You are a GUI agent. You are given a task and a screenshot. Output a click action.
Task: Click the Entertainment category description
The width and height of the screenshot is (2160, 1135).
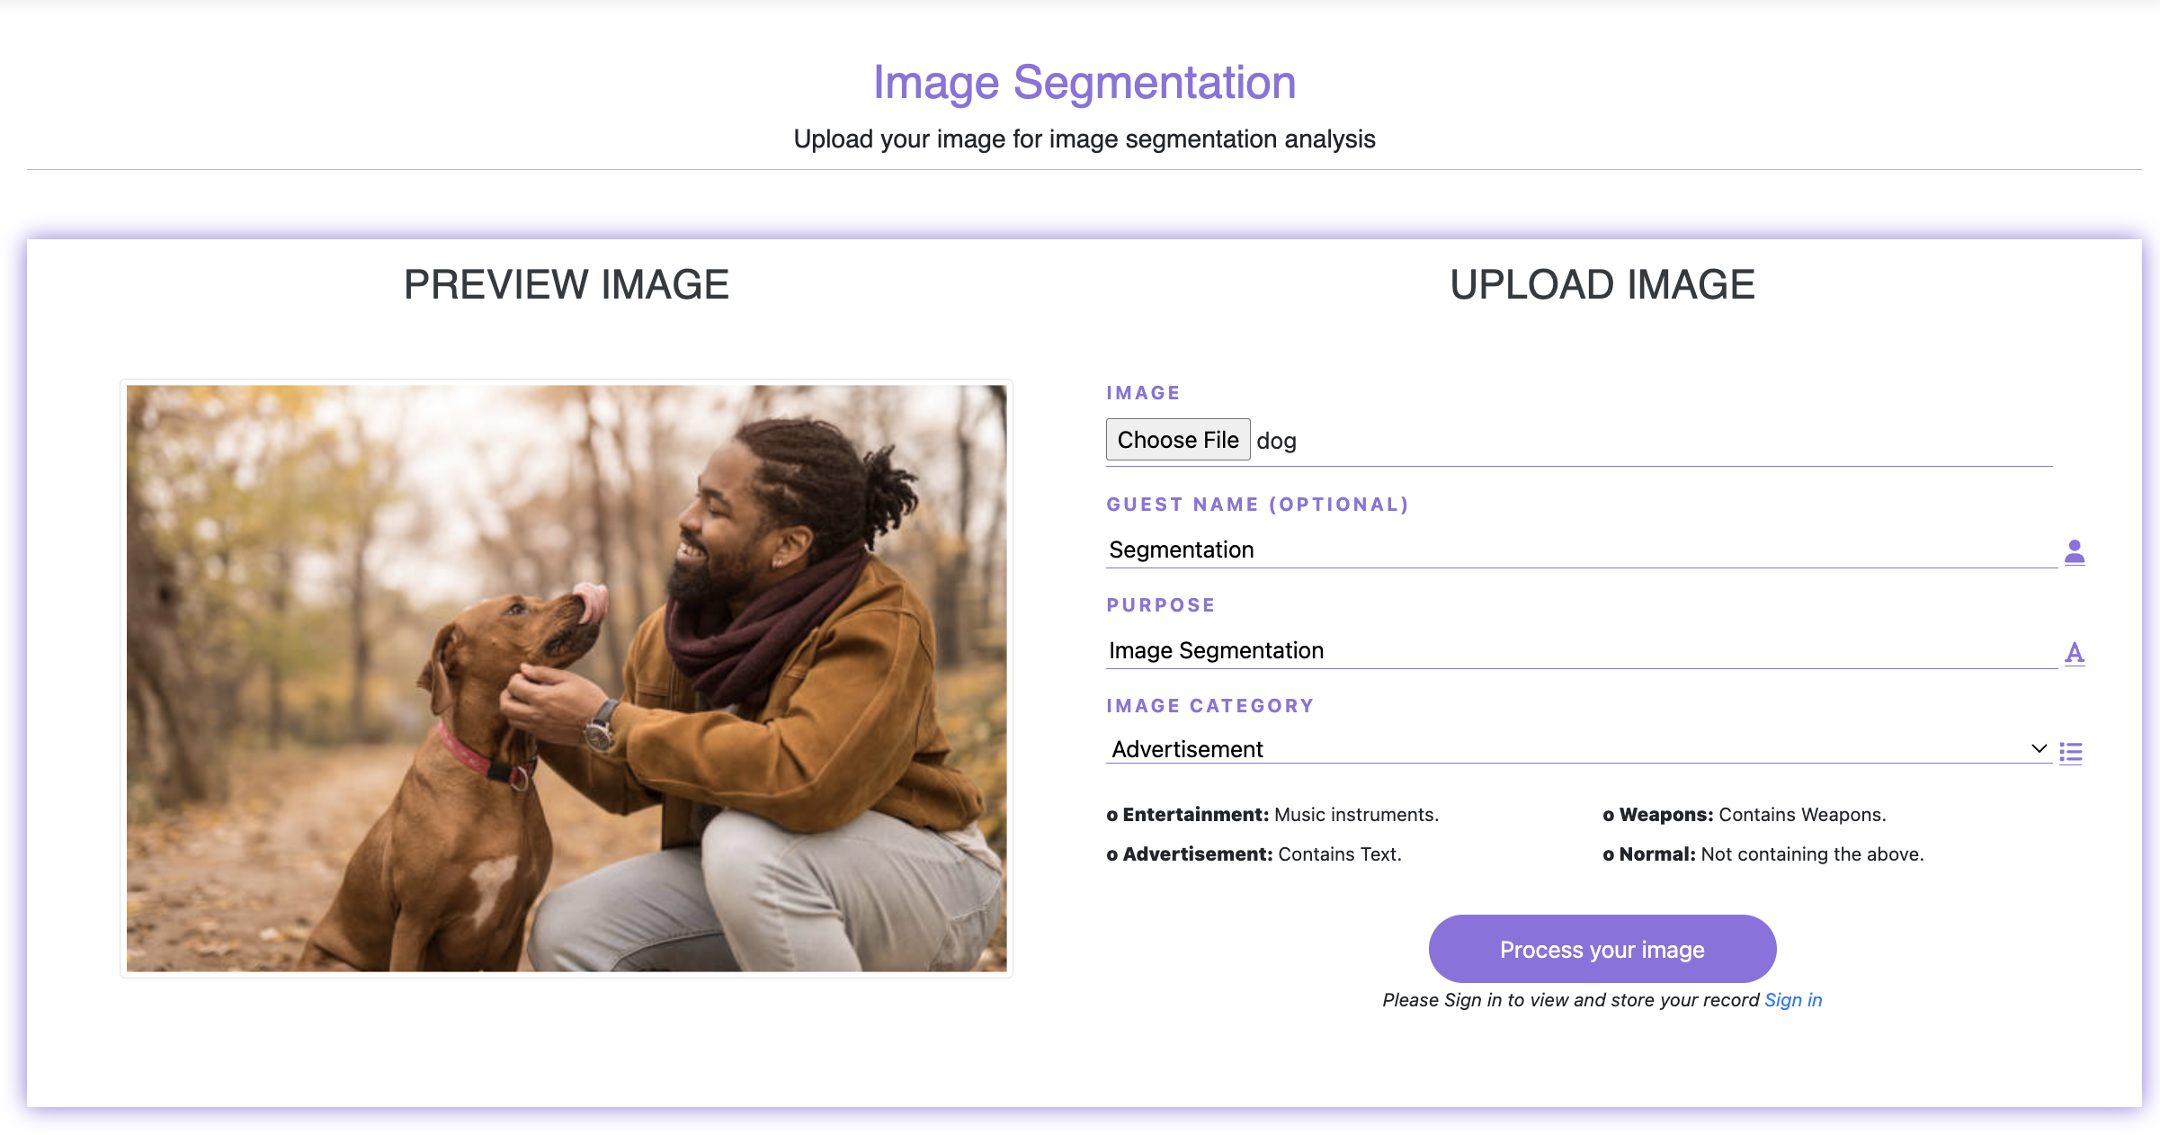coord(1272,815)
